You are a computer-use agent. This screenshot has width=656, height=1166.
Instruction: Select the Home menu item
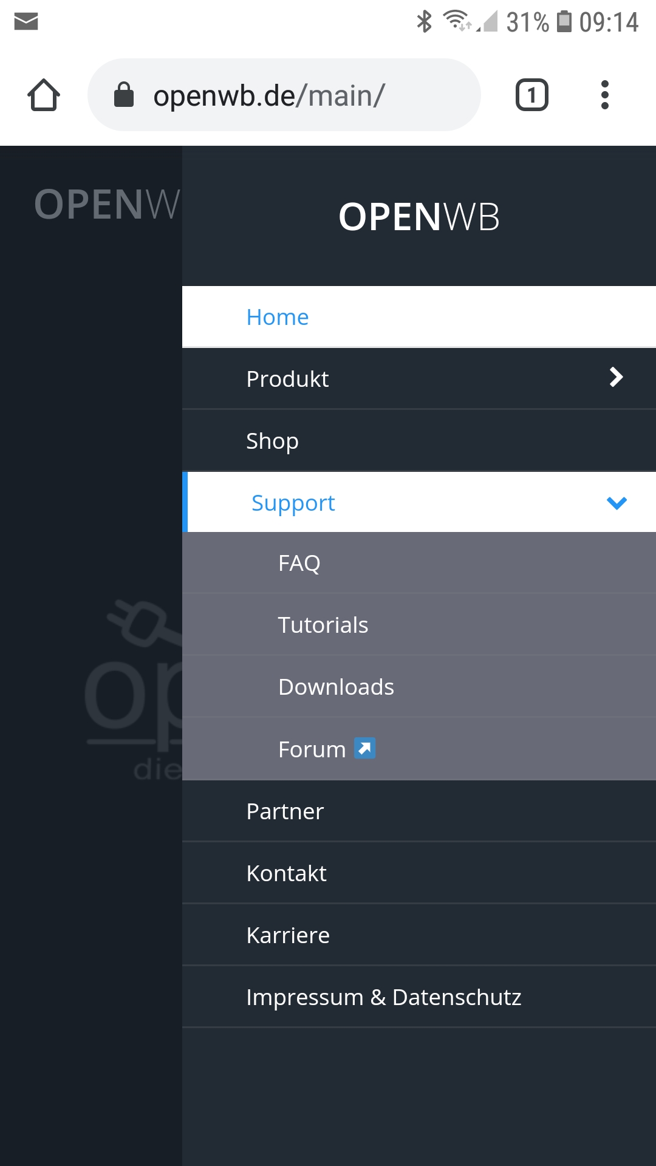click(x=278, y=317)
